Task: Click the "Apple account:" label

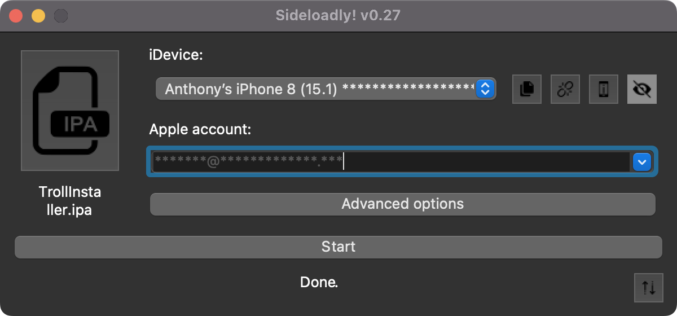Action: (200, 130)
